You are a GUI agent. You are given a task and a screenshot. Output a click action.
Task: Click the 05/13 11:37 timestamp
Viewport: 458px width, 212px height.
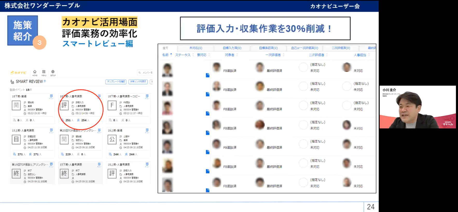[x=133, y=113]
